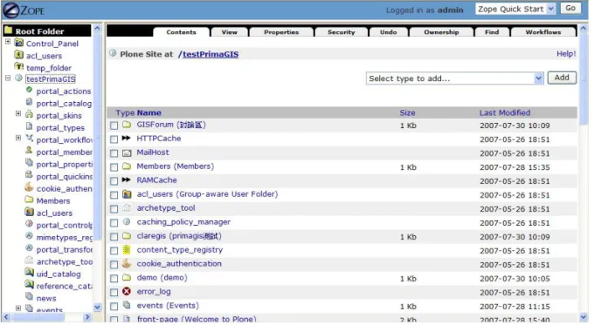The height and width of the screenshot is (325, 594).
Task: Click the cookie_authentication cookie icon in list
Action: (127, 263)
